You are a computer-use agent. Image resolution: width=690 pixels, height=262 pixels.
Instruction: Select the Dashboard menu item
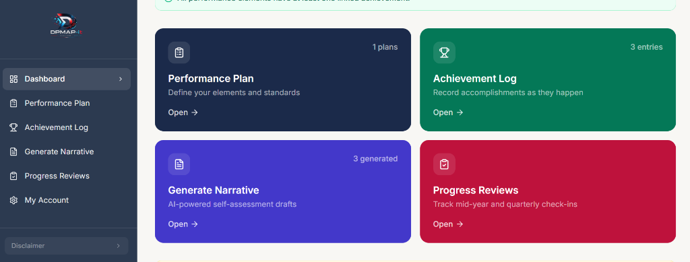pyautogui.click(x=67, y=79)
